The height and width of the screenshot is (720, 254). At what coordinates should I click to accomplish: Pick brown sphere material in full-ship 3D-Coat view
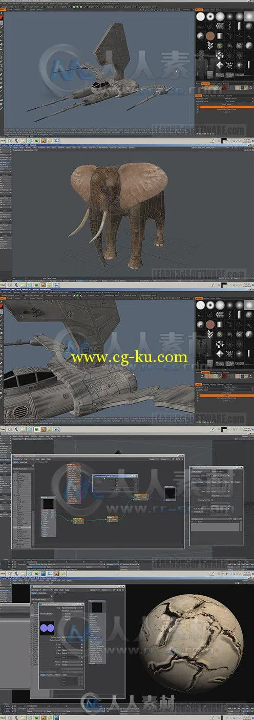click(210, 36)
